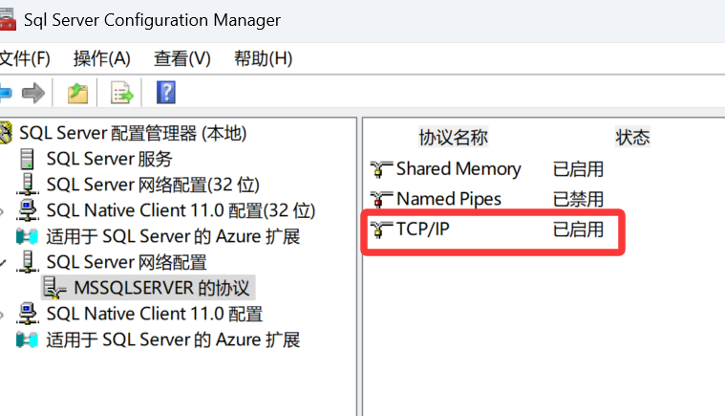This screenshot has width=725, height=416.
Task: Click the export list toolbar icon
Action: click(x=121, y=93)
